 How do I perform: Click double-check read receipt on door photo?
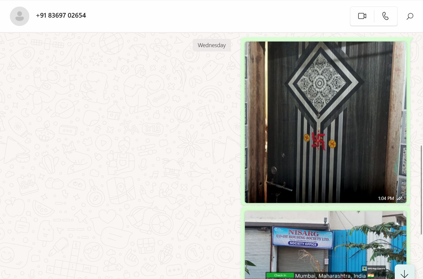coord(399,198)
